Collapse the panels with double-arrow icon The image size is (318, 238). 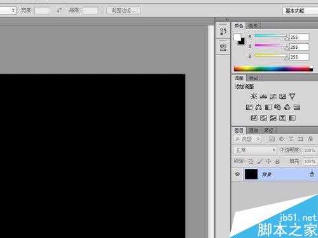(x=227, y=20)
